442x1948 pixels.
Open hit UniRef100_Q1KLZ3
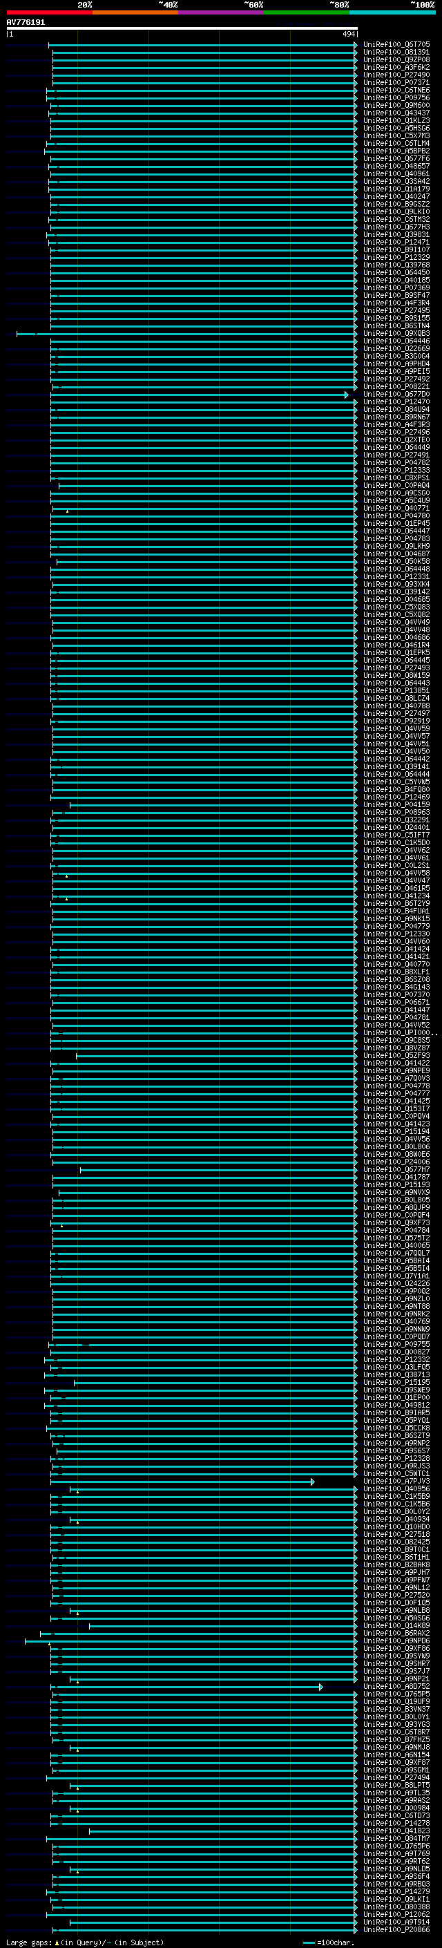tap(396, 121)
